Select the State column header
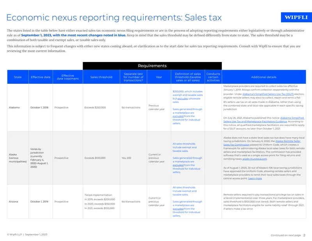The width and height of the screenshot is (312, 241). [x=18, y=77]
